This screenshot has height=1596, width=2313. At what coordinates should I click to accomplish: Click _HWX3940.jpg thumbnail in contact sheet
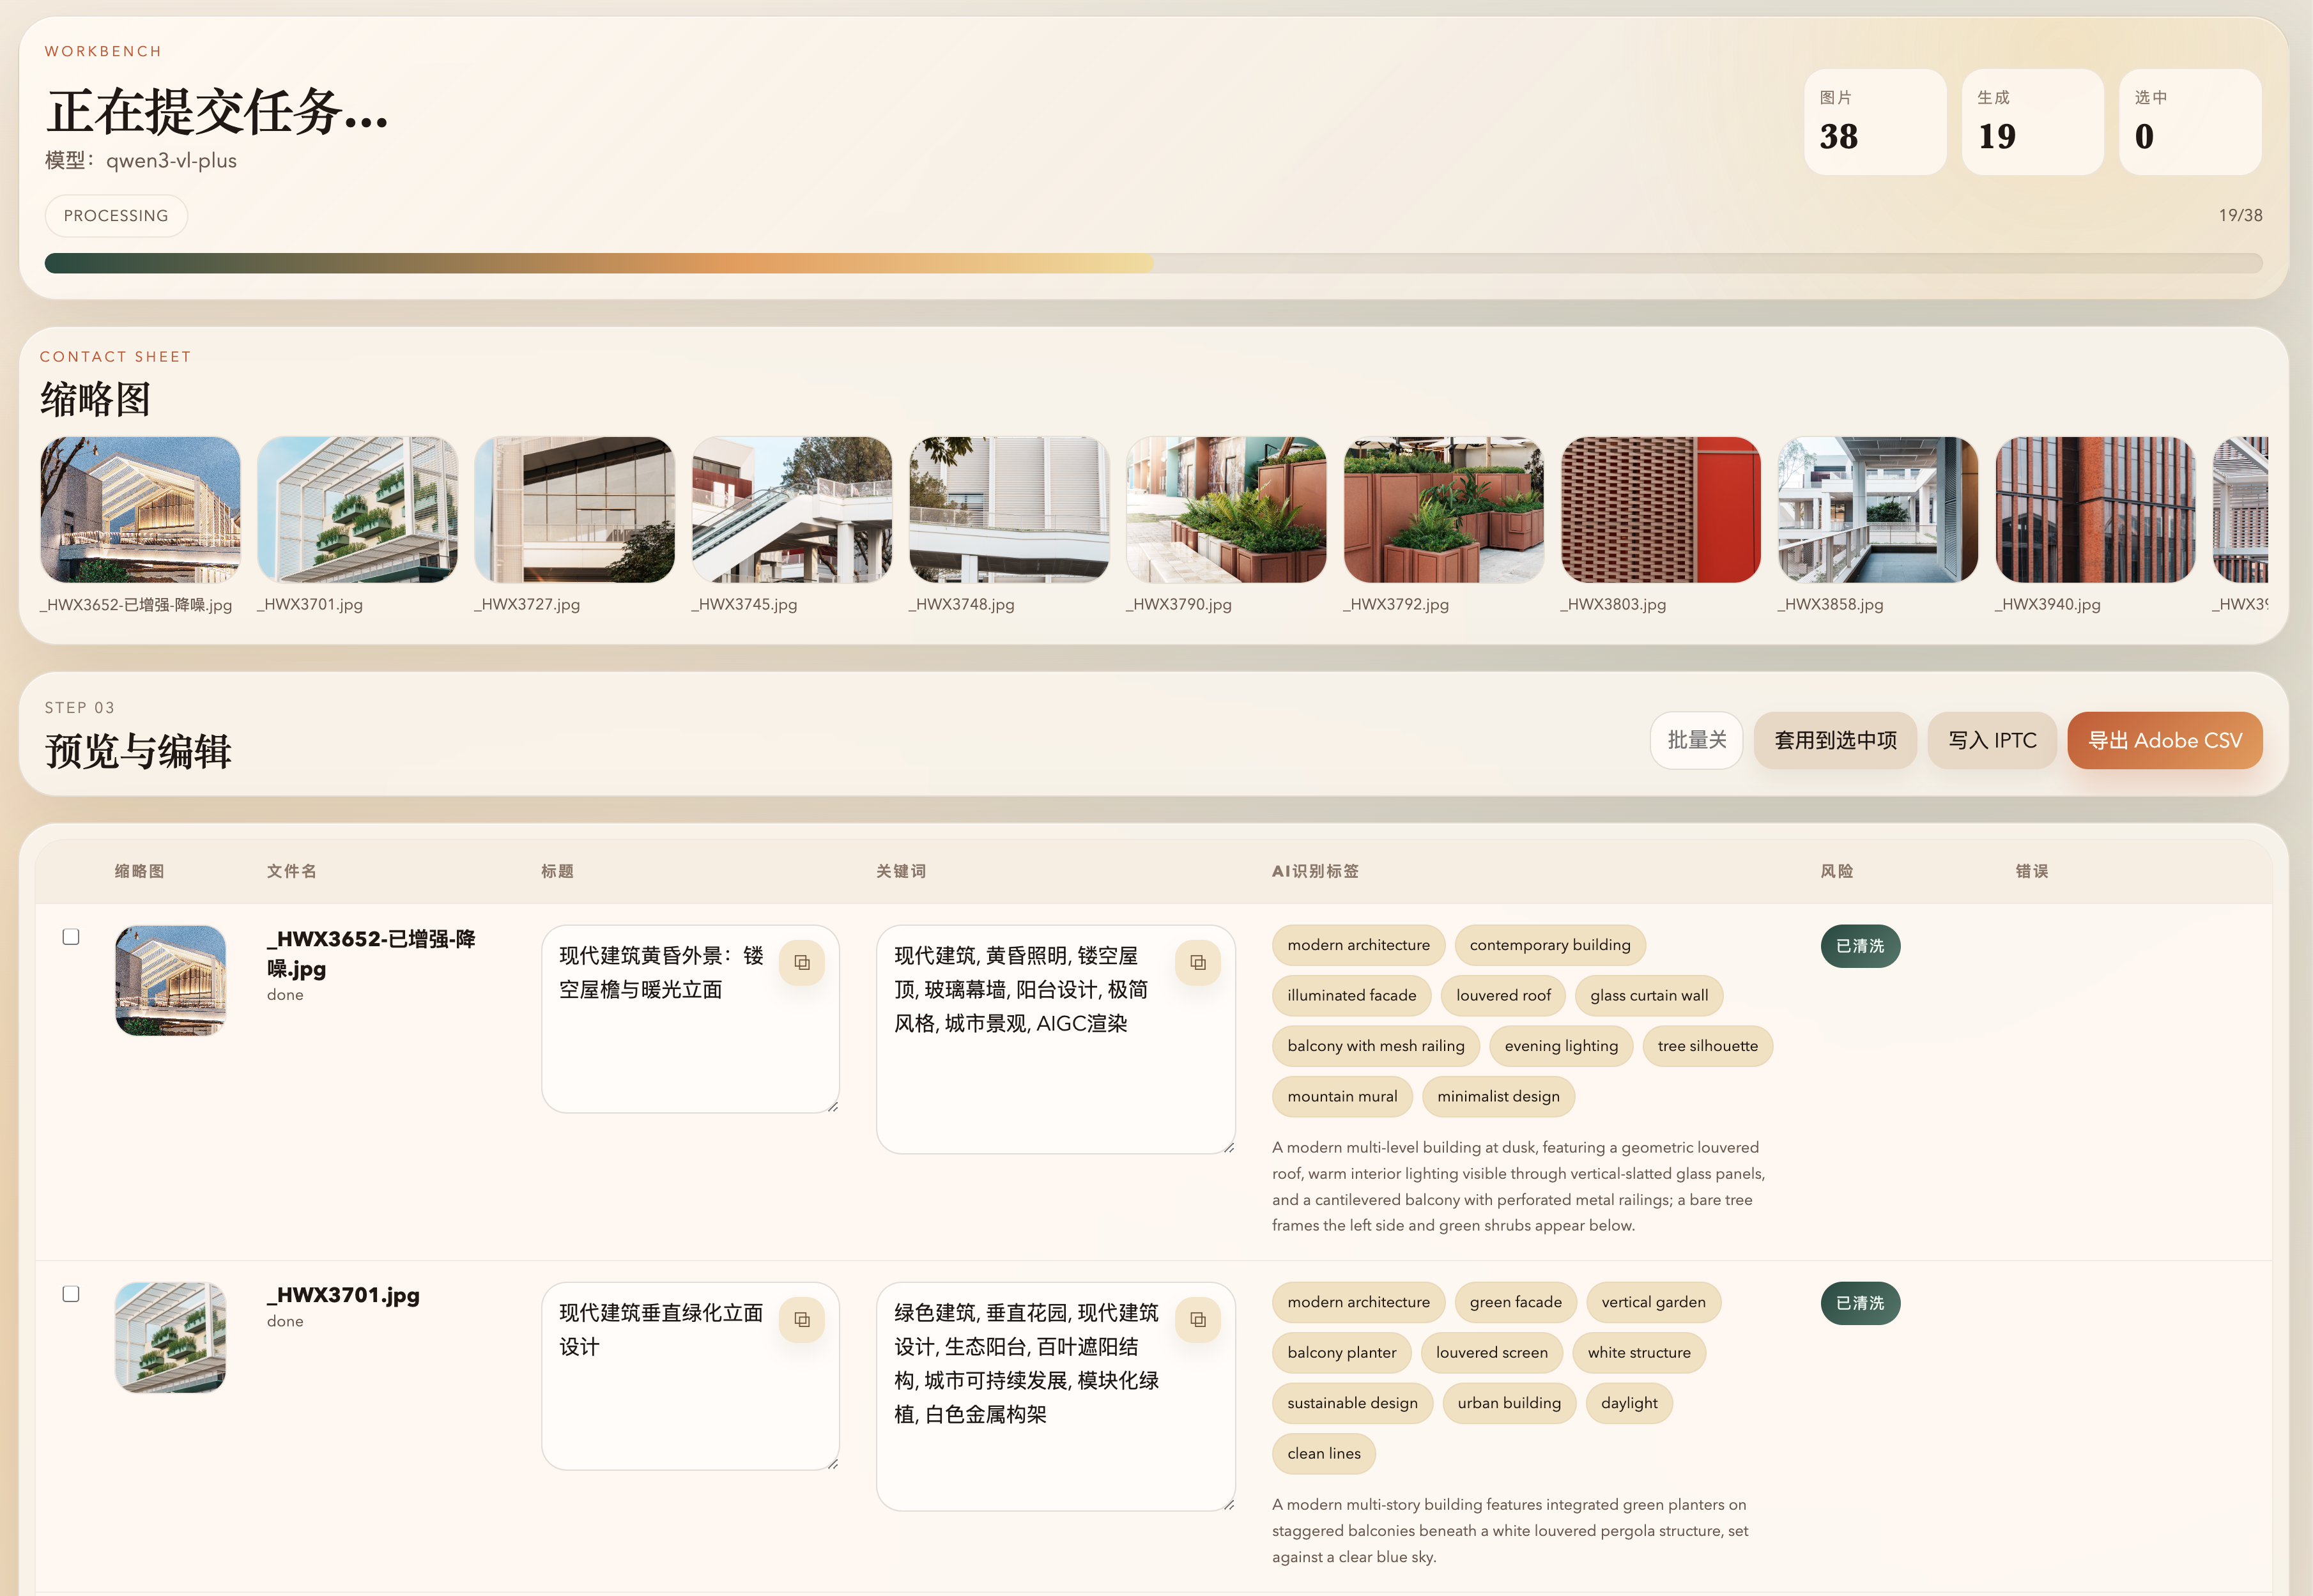[x=2094, y=510]
